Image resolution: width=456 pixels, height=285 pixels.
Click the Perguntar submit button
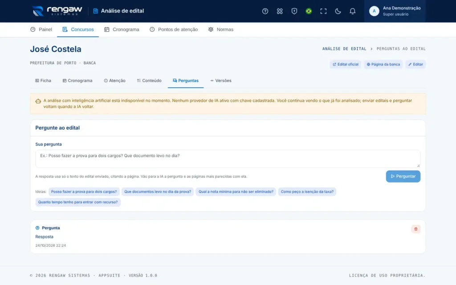pyautogui.click(x=403, y=176)
